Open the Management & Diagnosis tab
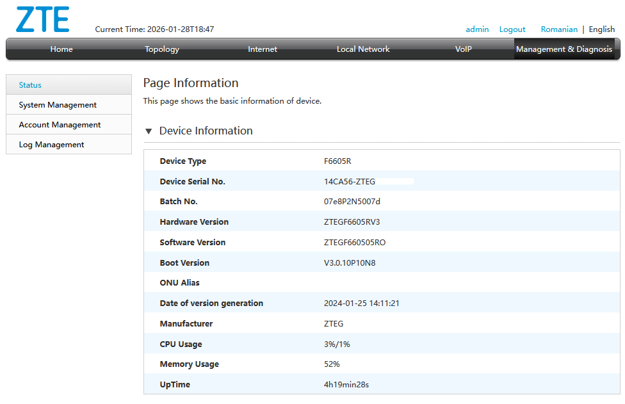Screen dimensions: 625x404 point(566,49)
